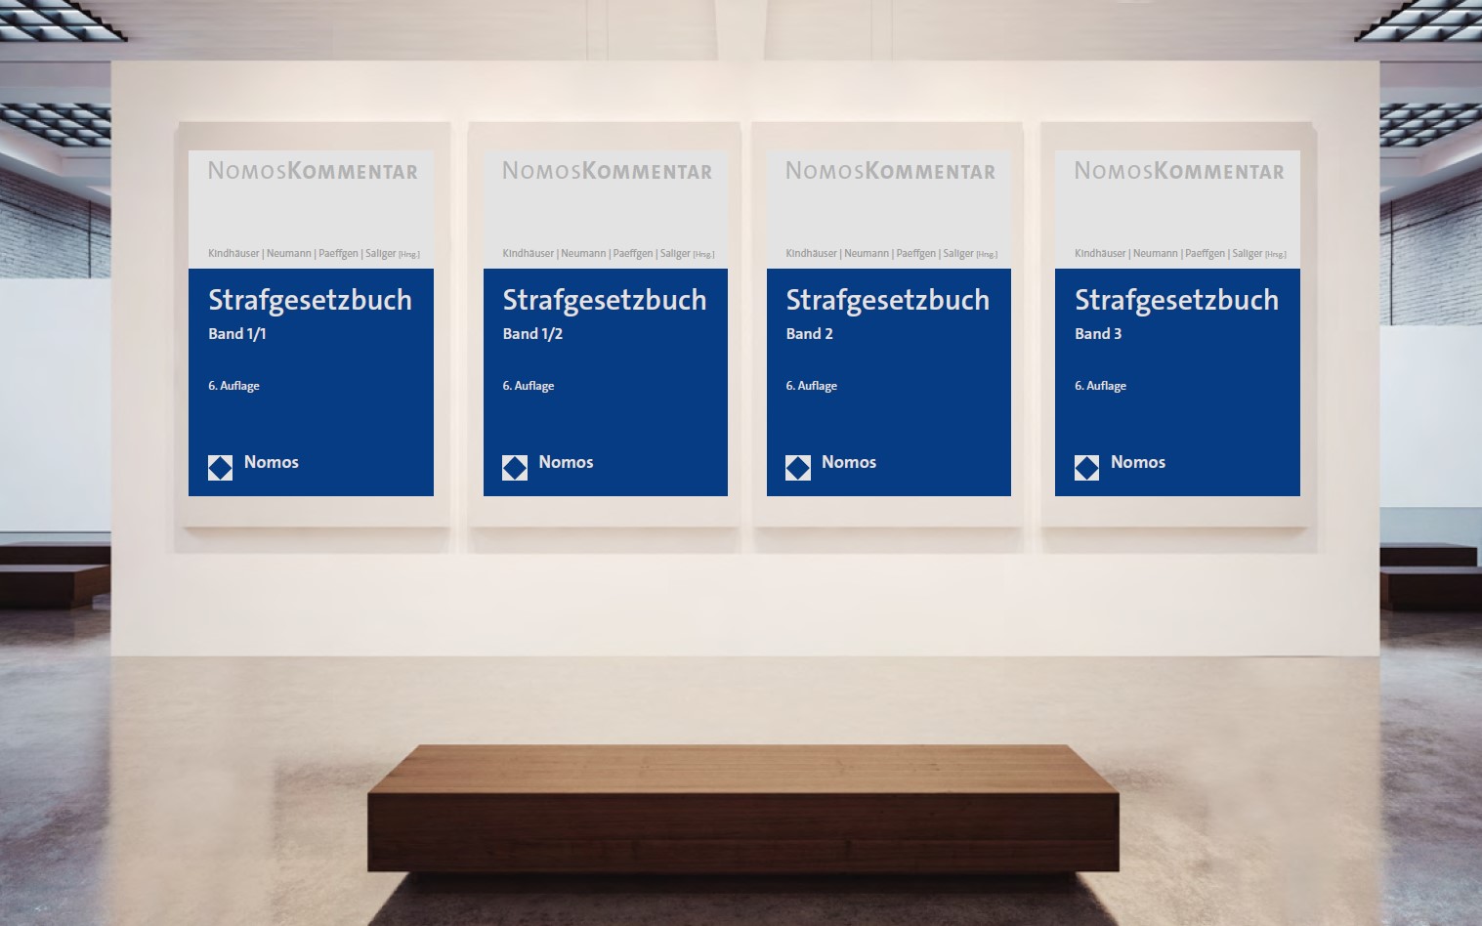
Task: Click the editors line on Band 1/1 cover
Action: click(x=314, y=254)
